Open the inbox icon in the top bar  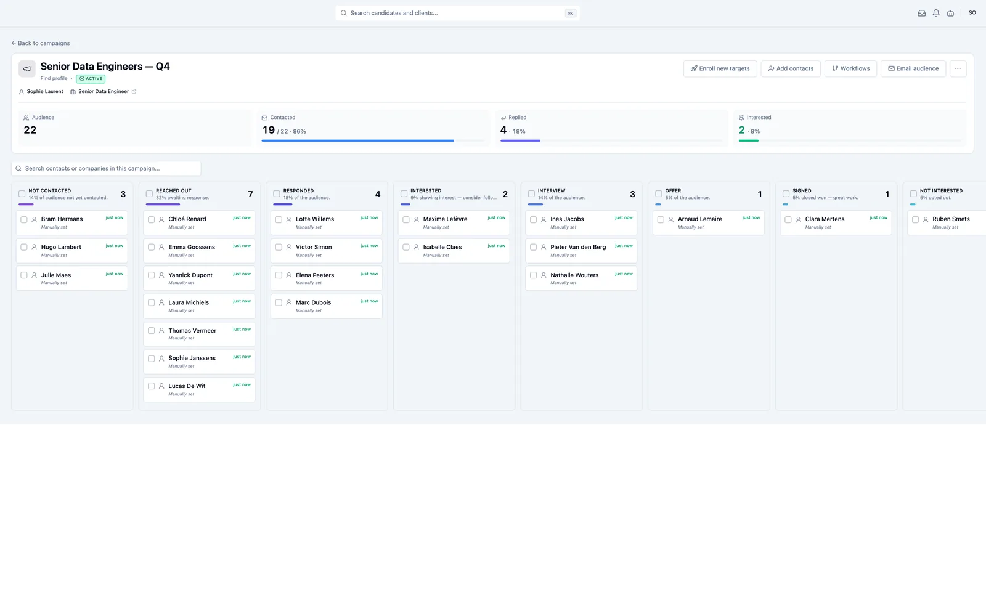tap(921, 13)
